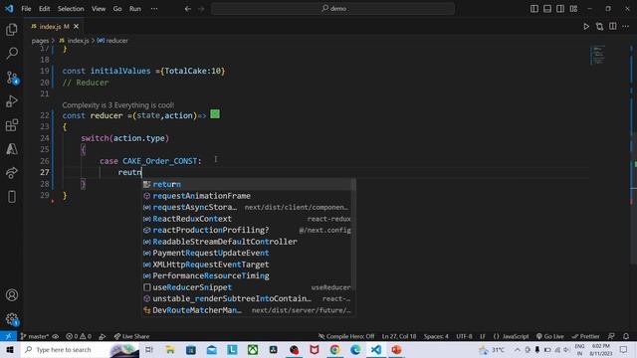Open the Azure view in activity bar
Viewport: 637px width, 358px height.
point(12,149)
